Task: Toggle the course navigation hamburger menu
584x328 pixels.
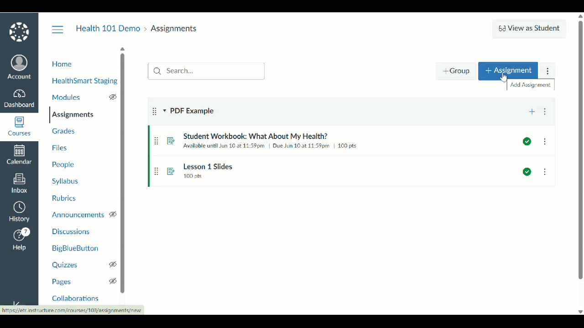Action: point(57,30)
